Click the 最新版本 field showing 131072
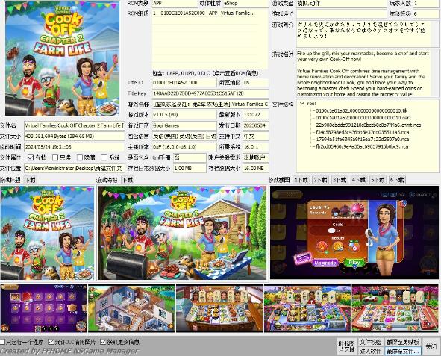This screenshot has height=356, width=441. pos(256,115)
